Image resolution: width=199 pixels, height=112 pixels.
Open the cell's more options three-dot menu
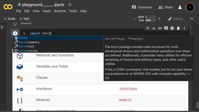click(184, 28)
